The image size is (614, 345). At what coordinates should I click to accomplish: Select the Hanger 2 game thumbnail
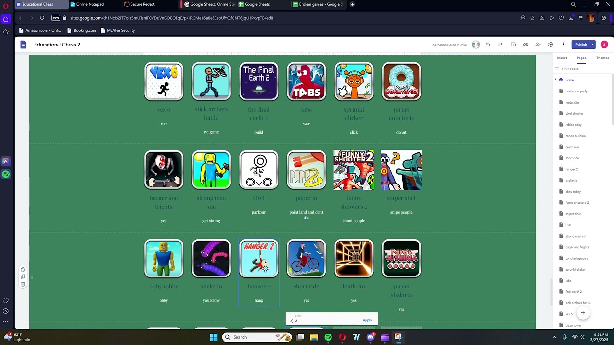tap(259, 258)
